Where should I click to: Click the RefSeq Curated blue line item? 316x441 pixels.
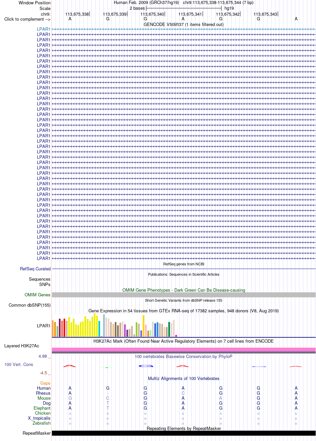click(184, 269)
